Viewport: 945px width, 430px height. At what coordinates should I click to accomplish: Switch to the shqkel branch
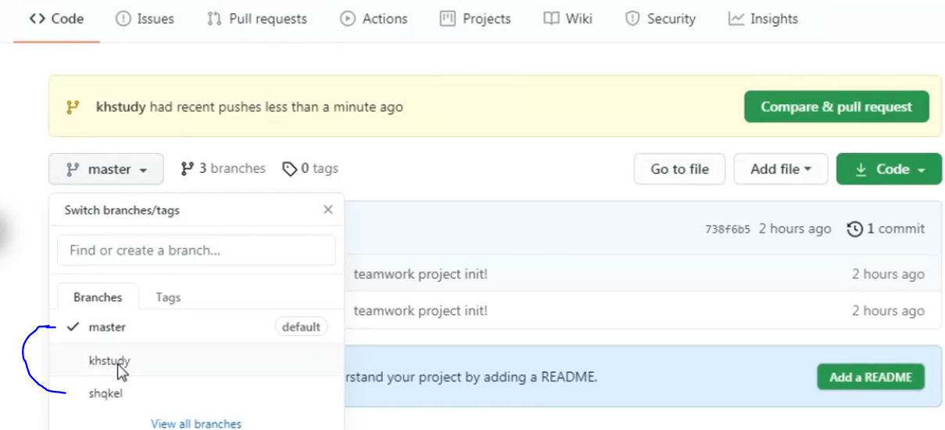tap(196, 393)
